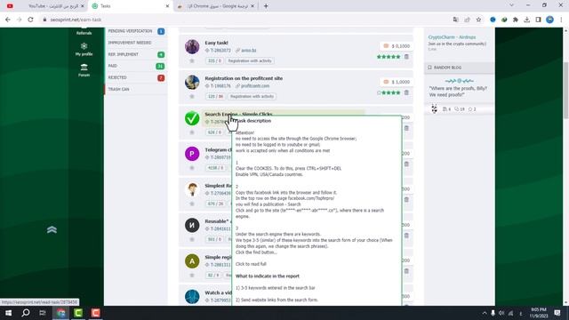
Task: Favorite the Reusable task star
Action: pos(192,239)
